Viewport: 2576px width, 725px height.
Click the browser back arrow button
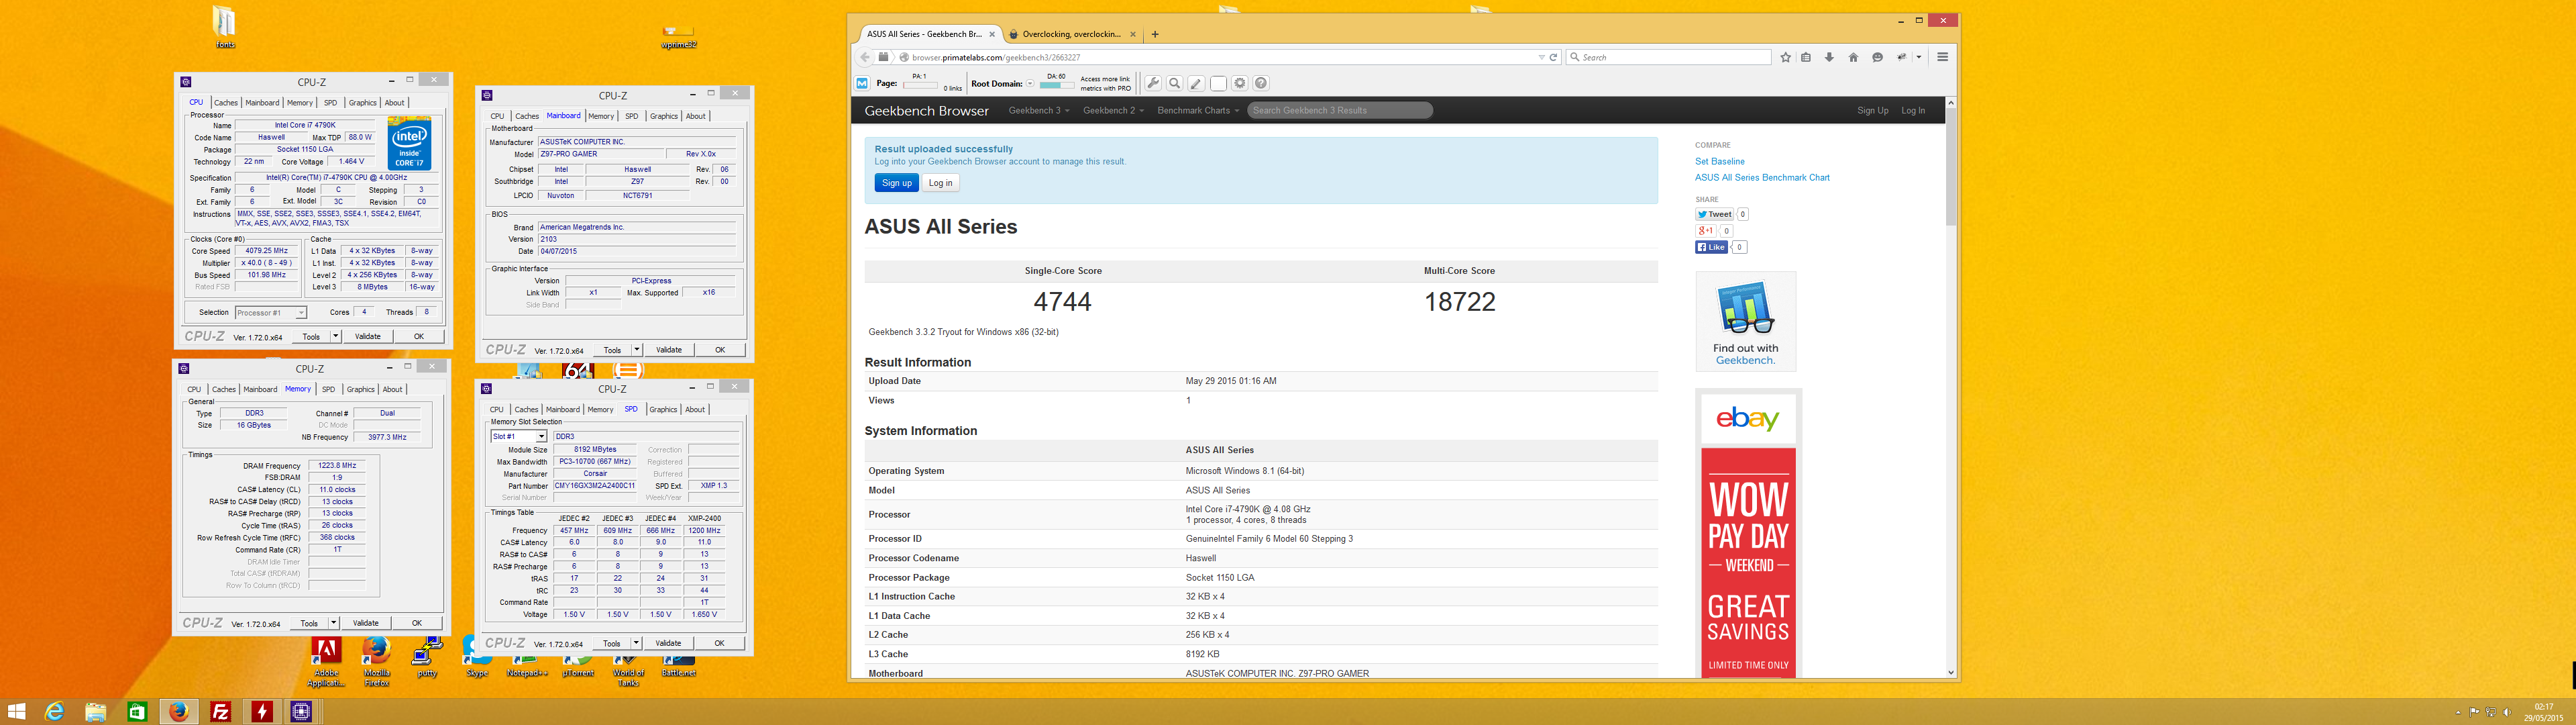[x=866, y=57]
